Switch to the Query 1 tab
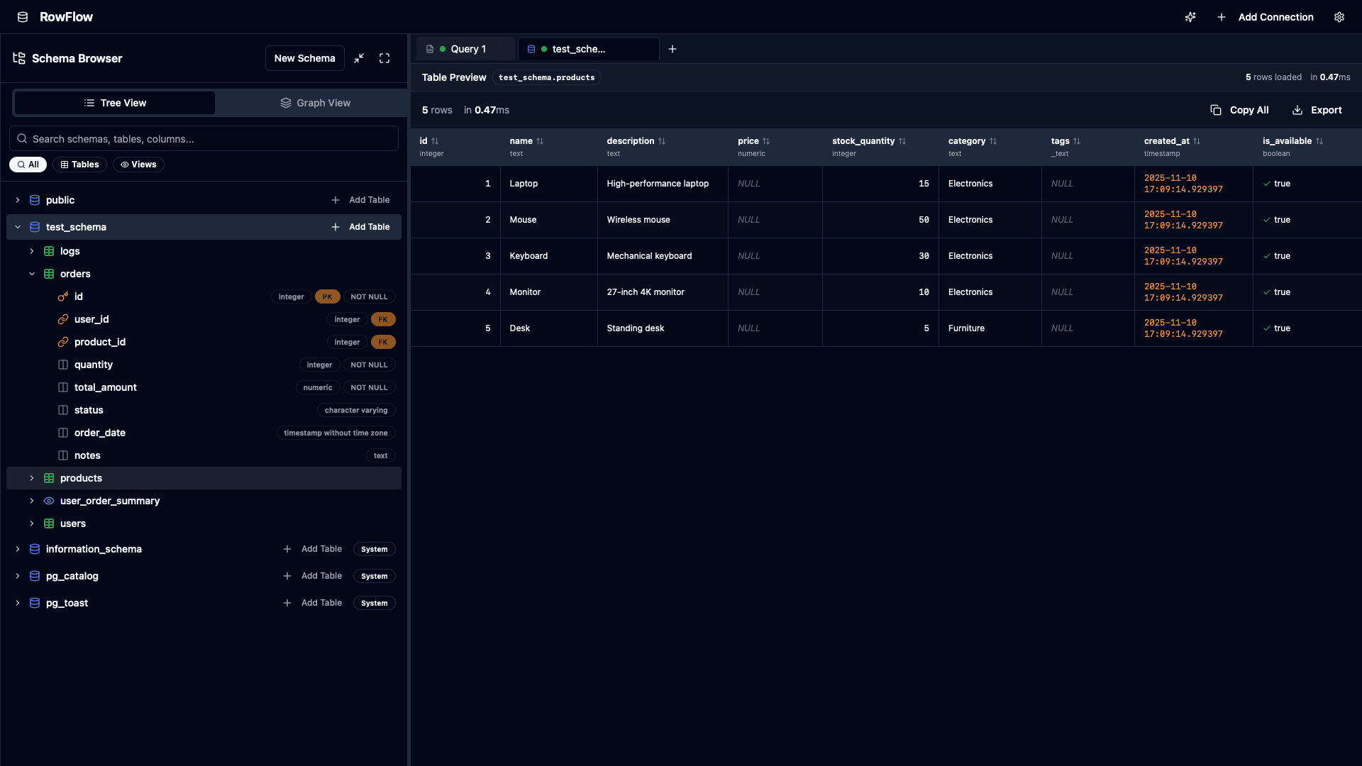This screenshot has width=1362, height=766. (467, 49)
